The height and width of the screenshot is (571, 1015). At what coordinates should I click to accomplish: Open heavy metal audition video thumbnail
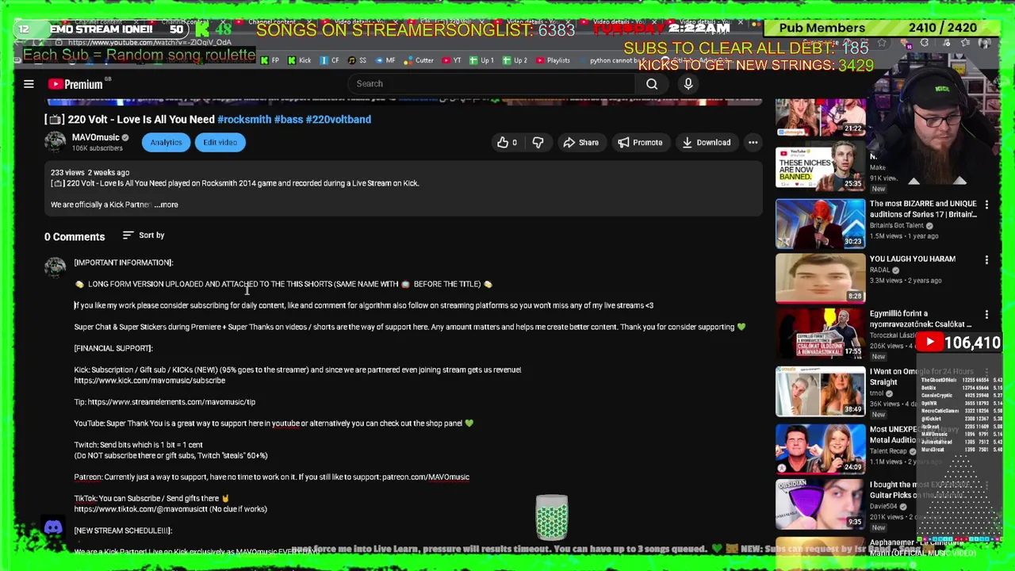pos(820,448)
